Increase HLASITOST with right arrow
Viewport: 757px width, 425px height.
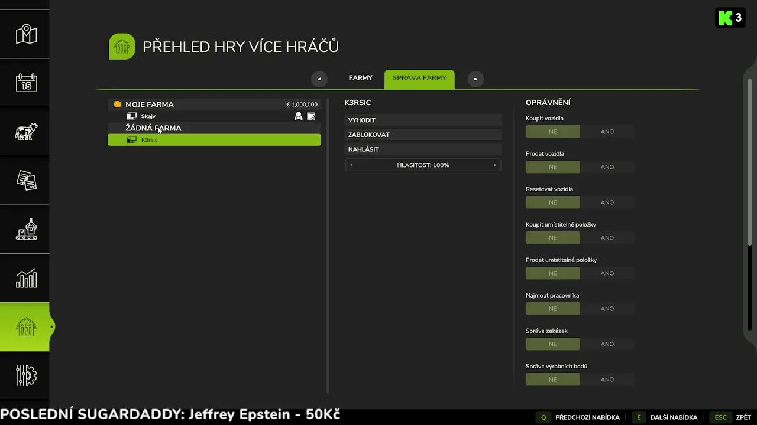pyautogui.click(x=496, y=165)
